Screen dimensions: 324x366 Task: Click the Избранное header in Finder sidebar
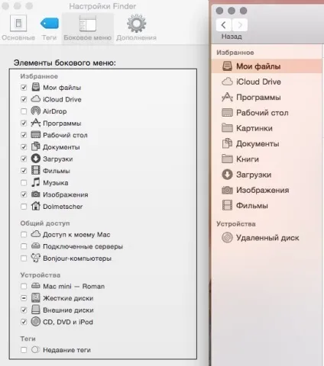point(235,53)
